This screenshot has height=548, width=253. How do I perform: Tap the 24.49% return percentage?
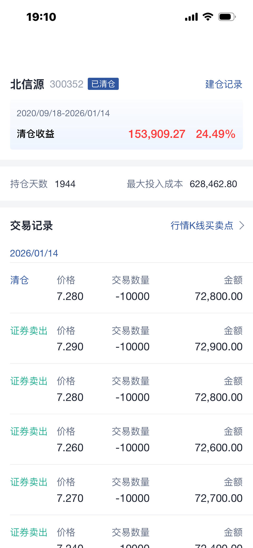tap(216, 134)
